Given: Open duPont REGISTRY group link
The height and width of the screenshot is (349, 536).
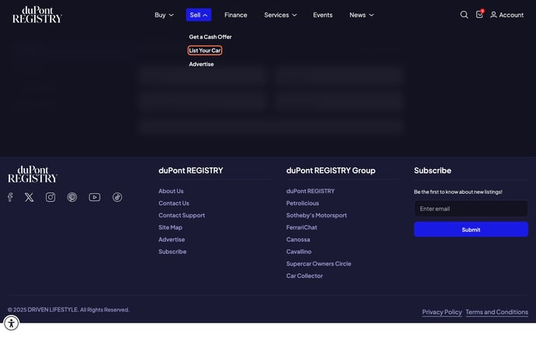Looking at the screenshot, I should pos(310,191).
